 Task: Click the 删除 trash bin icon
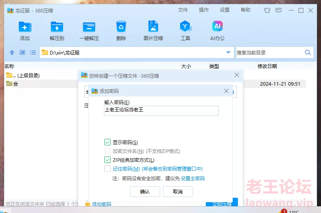click(121, 26)
